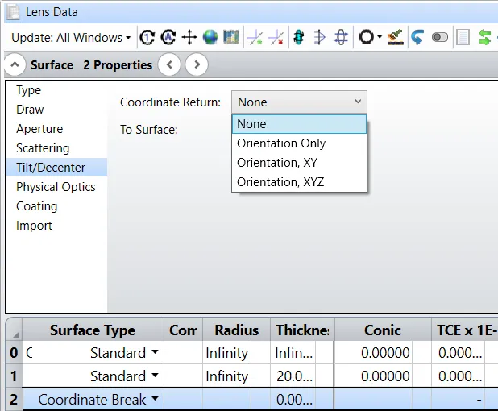Click the crosshair move icon in toolbar

tap(189, 38)
